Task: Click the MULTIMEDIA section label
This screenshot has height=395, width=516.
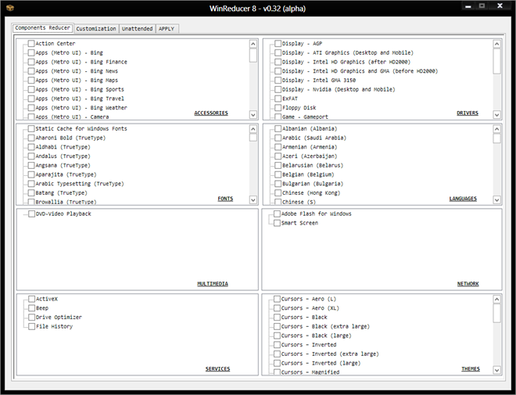Action: pyautogui.click(x=213, y=284)
